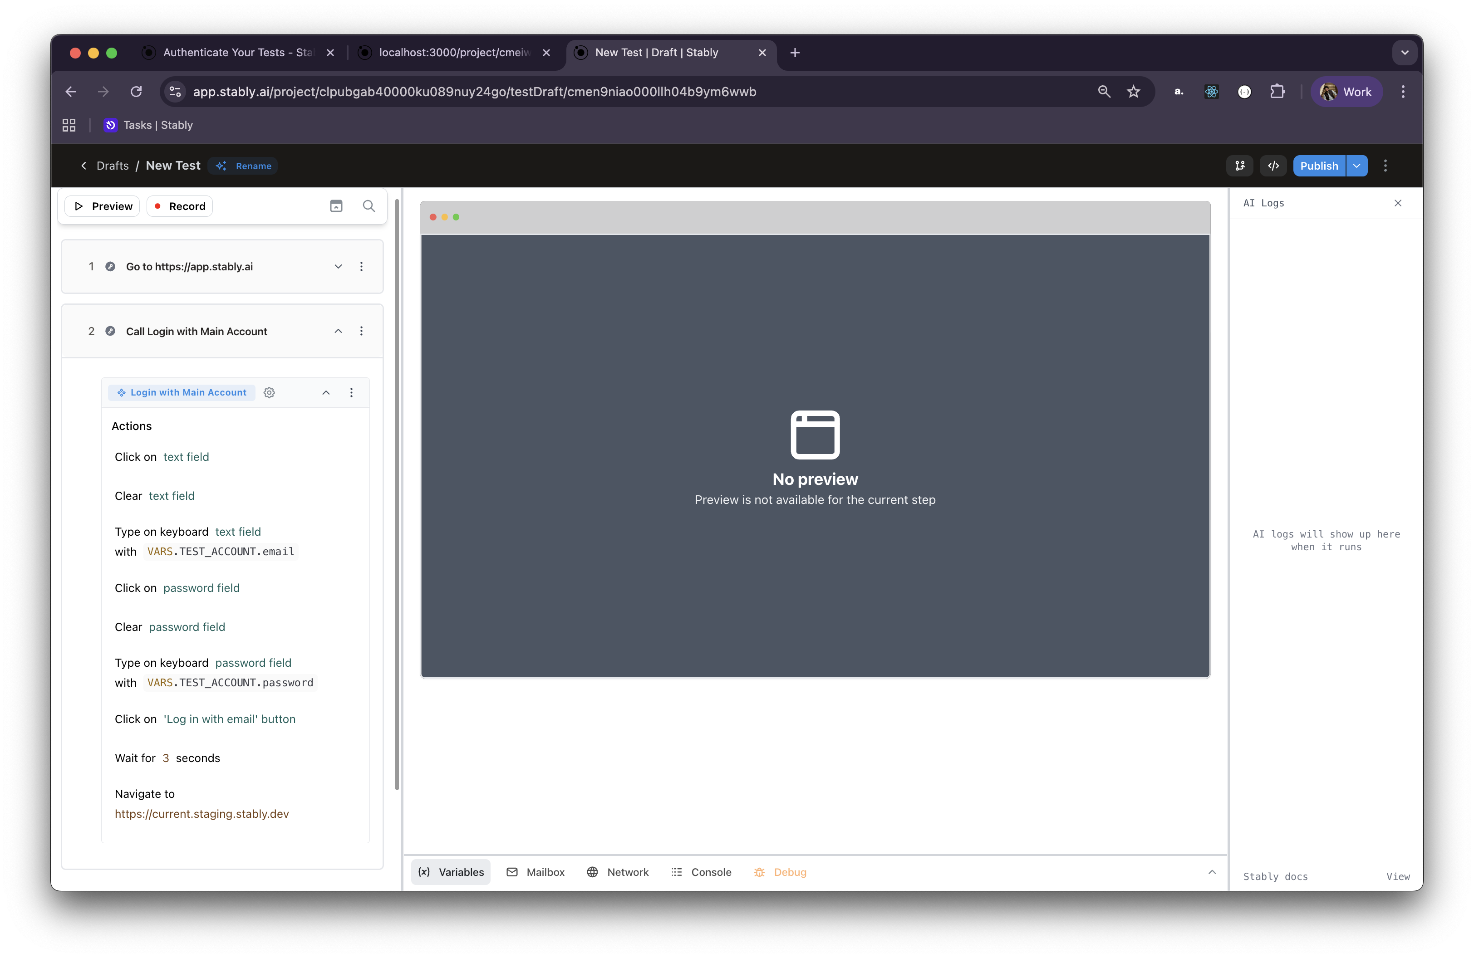1474x958 pixels.
Task: Reload the current page
Action: (136, 92)
